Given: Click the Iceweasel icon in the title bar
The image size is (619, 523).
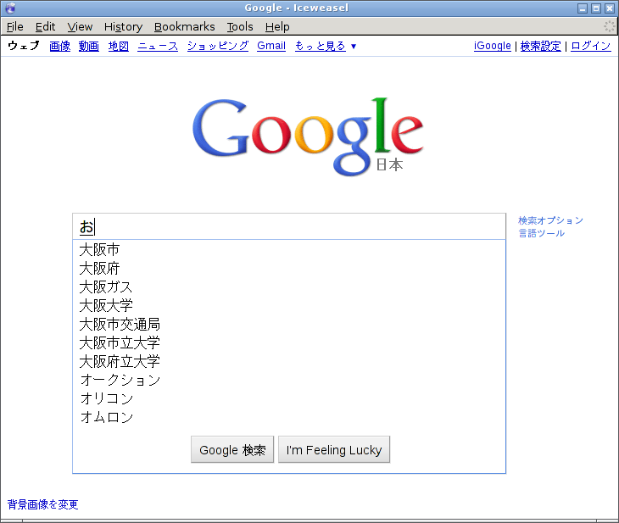Looking at the screenshot, I should (11, 8).
